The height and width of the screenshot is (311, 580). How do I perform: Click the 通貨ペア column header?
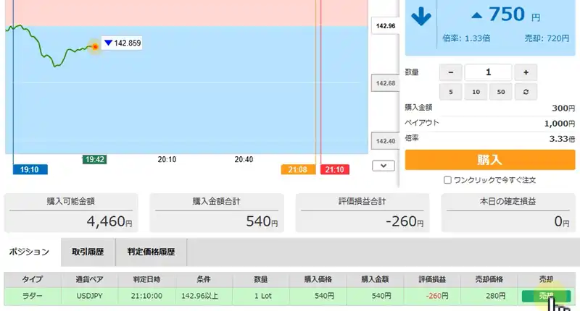pos(89,279)
